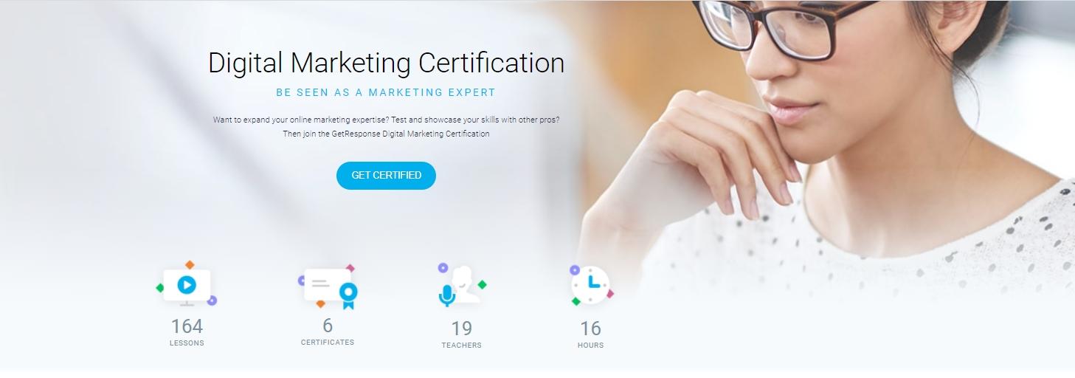
Task: Select the BE SEEN AS A MARKETING EXPERT subtitle
Action: 386,93
